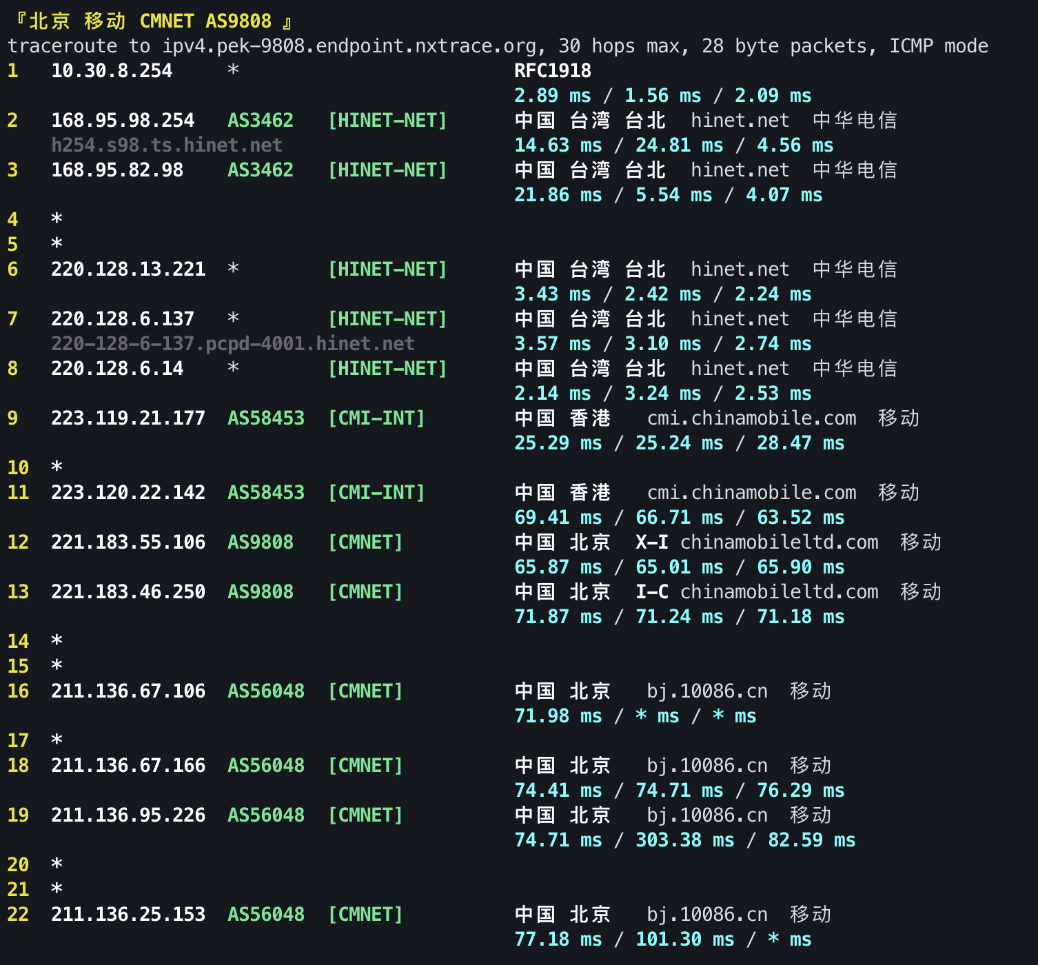
Task: Click latency value 21.86 ms
Action: 558,195
